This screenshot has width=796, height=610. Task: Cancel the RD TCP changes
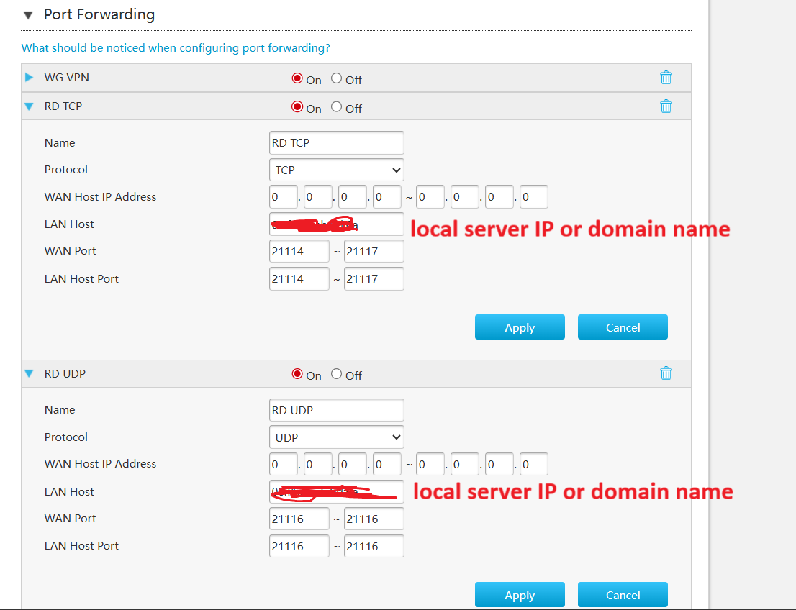pyautogui.click(x=623, y=327)
